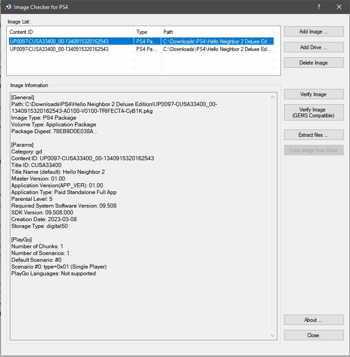
Task: Select the highlighted first image list row
Action: (141, 41)
